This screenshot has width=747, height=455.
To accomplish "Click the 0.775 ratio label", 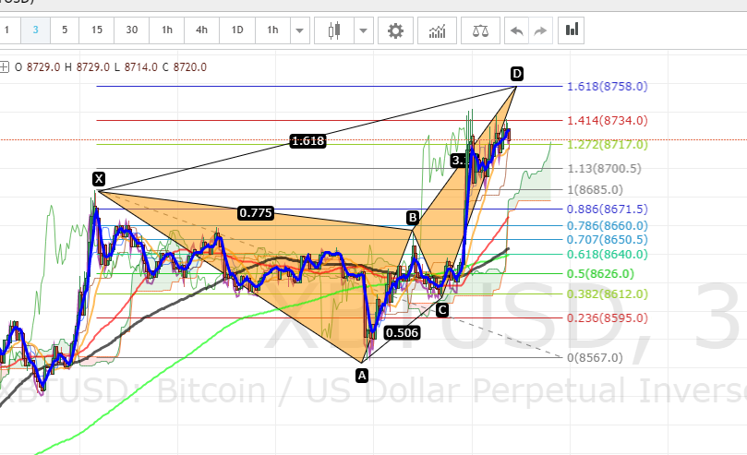I will pyautogui.click(x=256, y=213).
